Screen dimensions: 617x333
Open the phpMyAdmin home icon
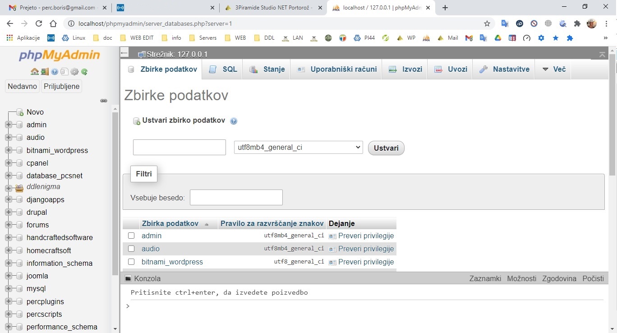point(34,72)
